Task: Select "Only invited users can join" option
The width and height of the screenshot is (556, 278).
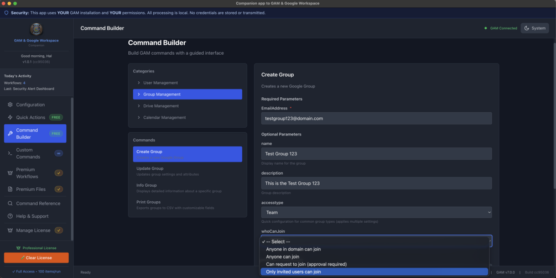Action: (293, 272)
